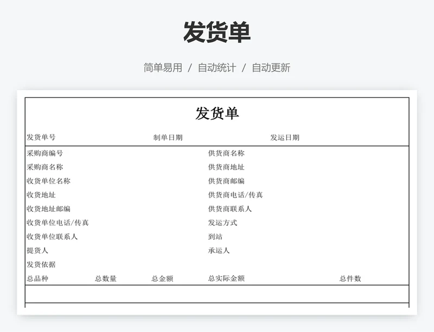Screen dimensions: 434x332
Task: Click the 发货依据 row label
Action: pos(41,264)
